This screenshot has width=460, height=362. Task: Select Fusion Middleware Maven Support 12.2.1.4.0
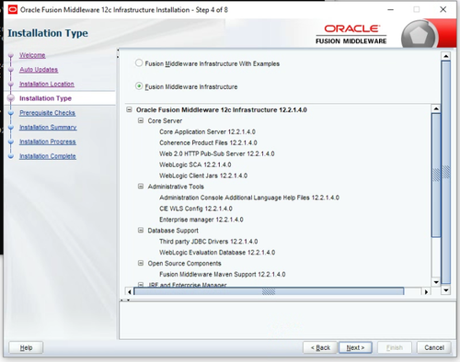coord(223,274)
